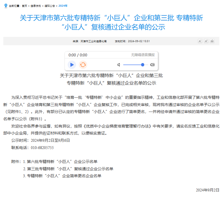Click the blue location pin icon

[5, 5]
